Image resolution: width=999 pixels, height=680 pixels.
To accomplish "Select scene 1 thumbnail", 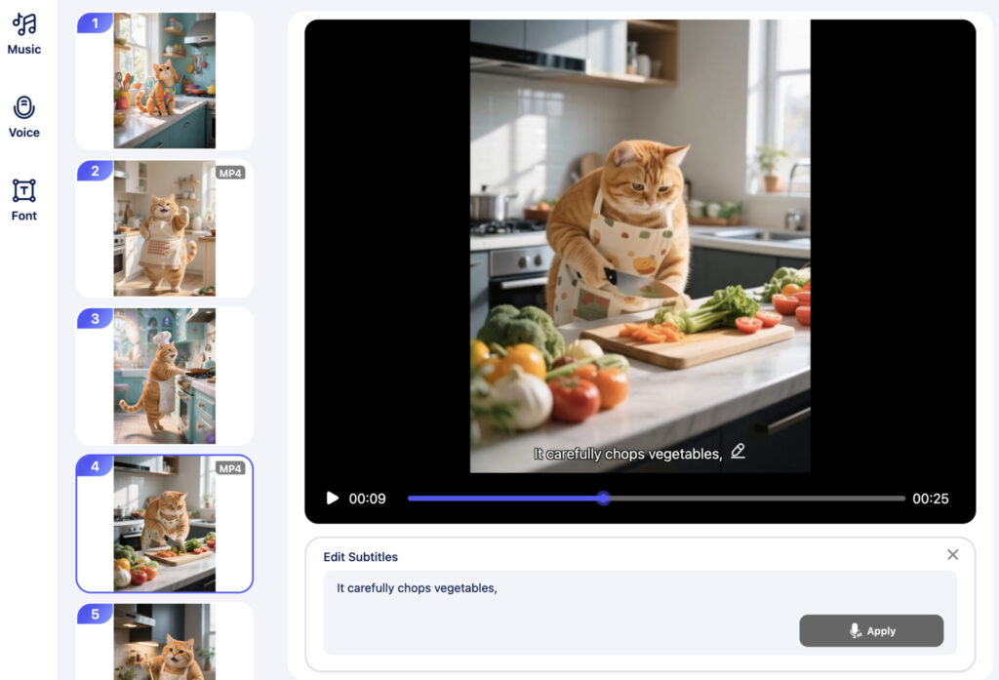I will [x=164, y=82].
